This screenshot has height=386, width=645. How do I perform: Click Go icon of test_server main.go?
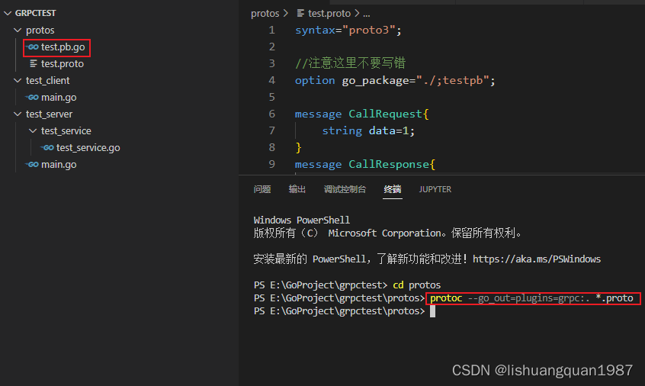coord(32,165)
